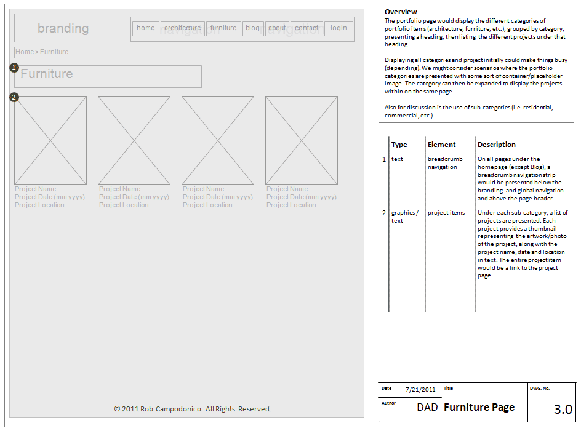Click Project Location under the first thumbnail
The height and width of the screenshot is (428, 581).
click(x=39, y=205)
